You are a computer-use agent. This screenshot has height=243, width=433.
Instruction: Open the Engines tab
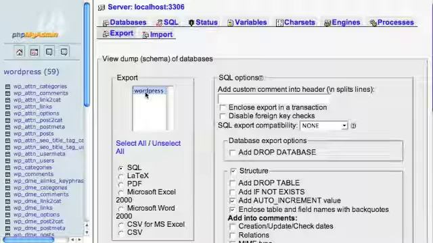[342, 22]
